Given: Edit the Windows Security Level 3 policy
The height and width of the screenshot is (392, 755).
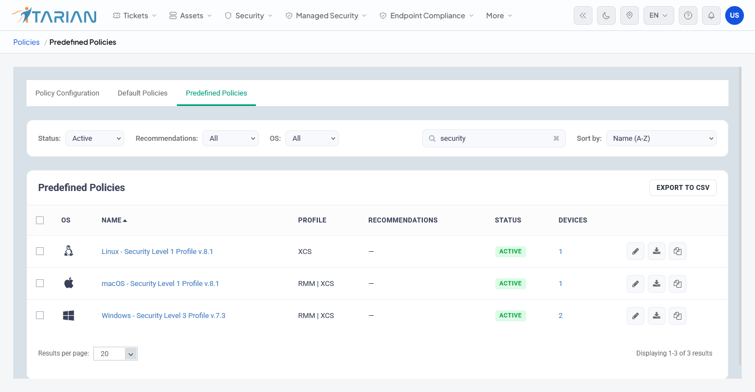Looking at the screenshot, I should tap(636, 316).
